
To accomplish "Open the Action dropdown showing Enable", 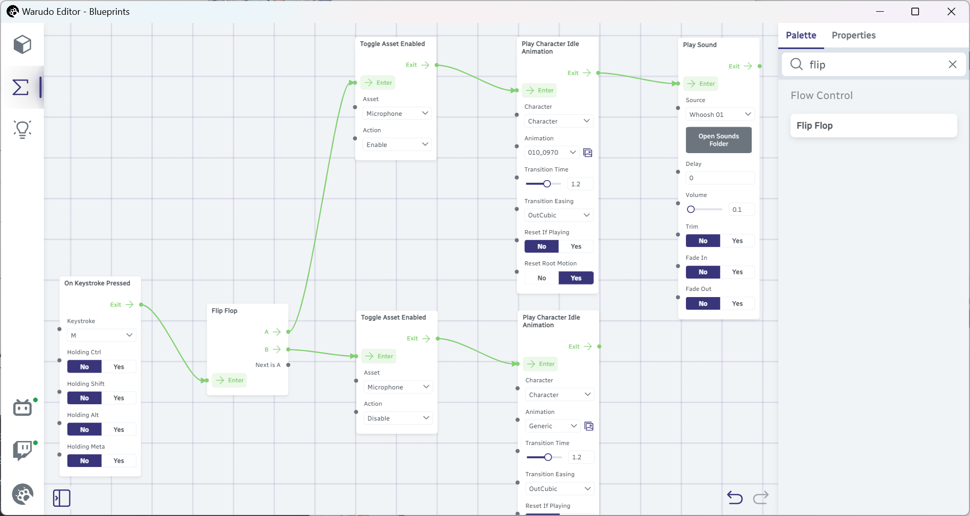I will tap(397, 145).
